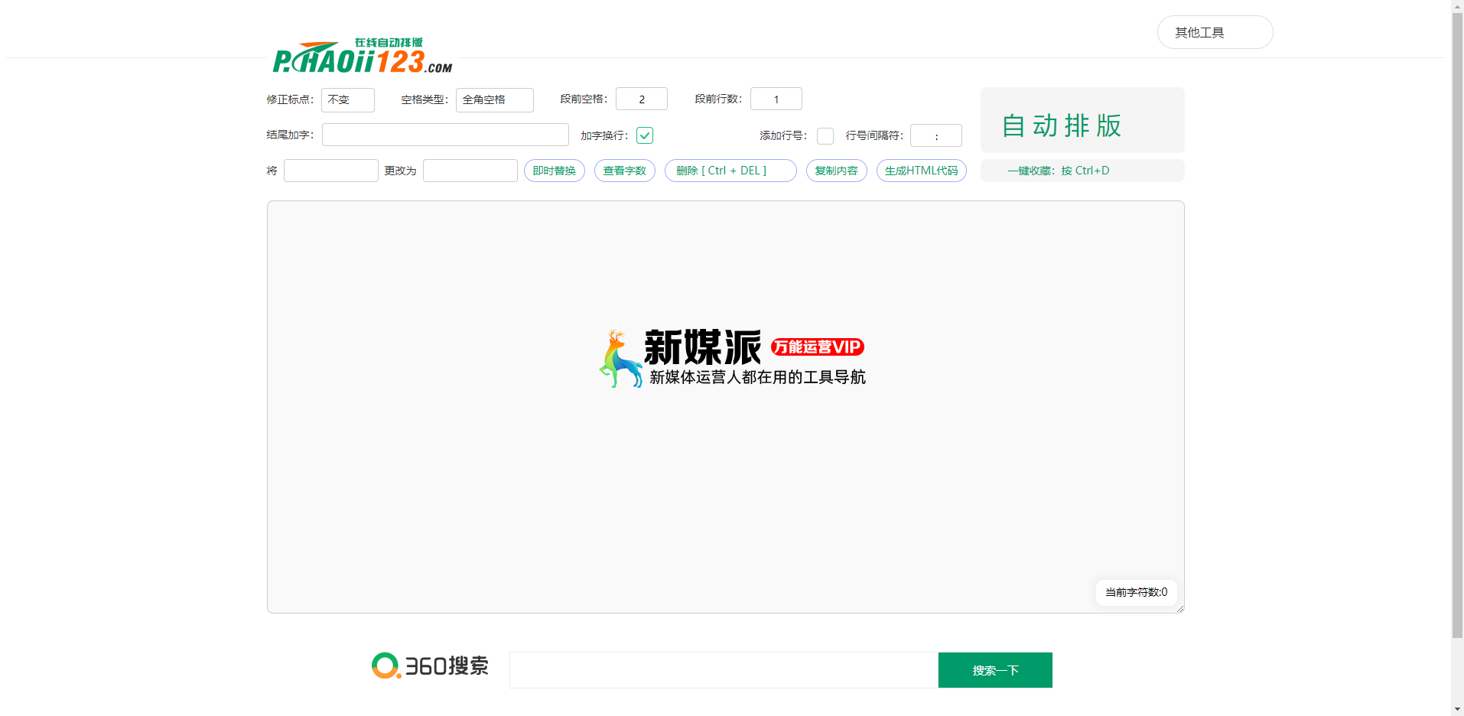Click the 360搜索 logo
Image resolution: width=1464 pixels, height=716 pixels.
430,666
